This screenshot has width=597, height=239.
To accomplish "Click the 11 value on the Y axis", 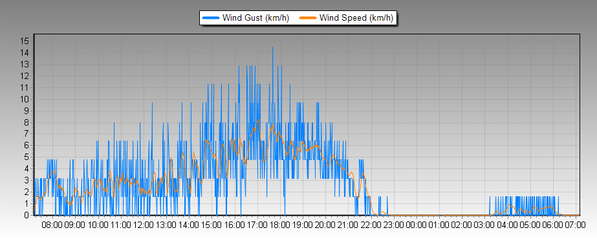I will point(25,87).
